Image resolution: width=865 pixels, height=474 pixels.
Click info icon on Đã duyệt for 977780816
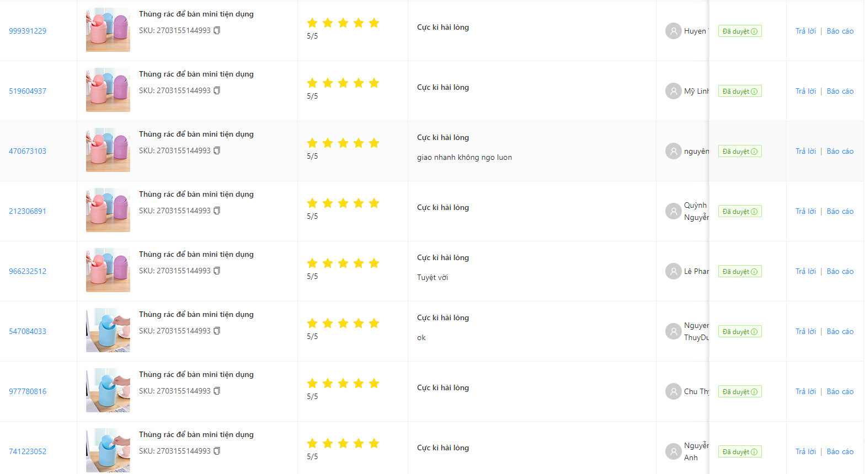click(754, 392)
